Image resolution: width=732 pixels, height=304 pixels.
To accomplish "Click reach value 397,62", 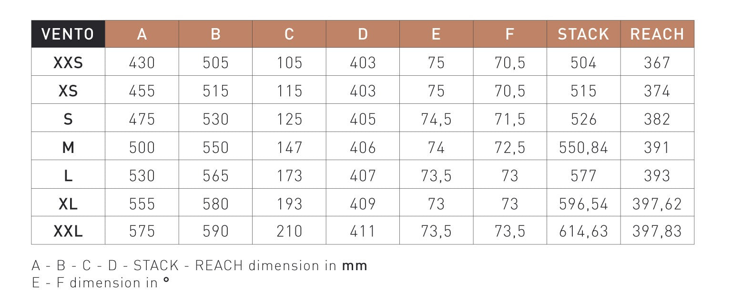I will [x=657, y=203].
